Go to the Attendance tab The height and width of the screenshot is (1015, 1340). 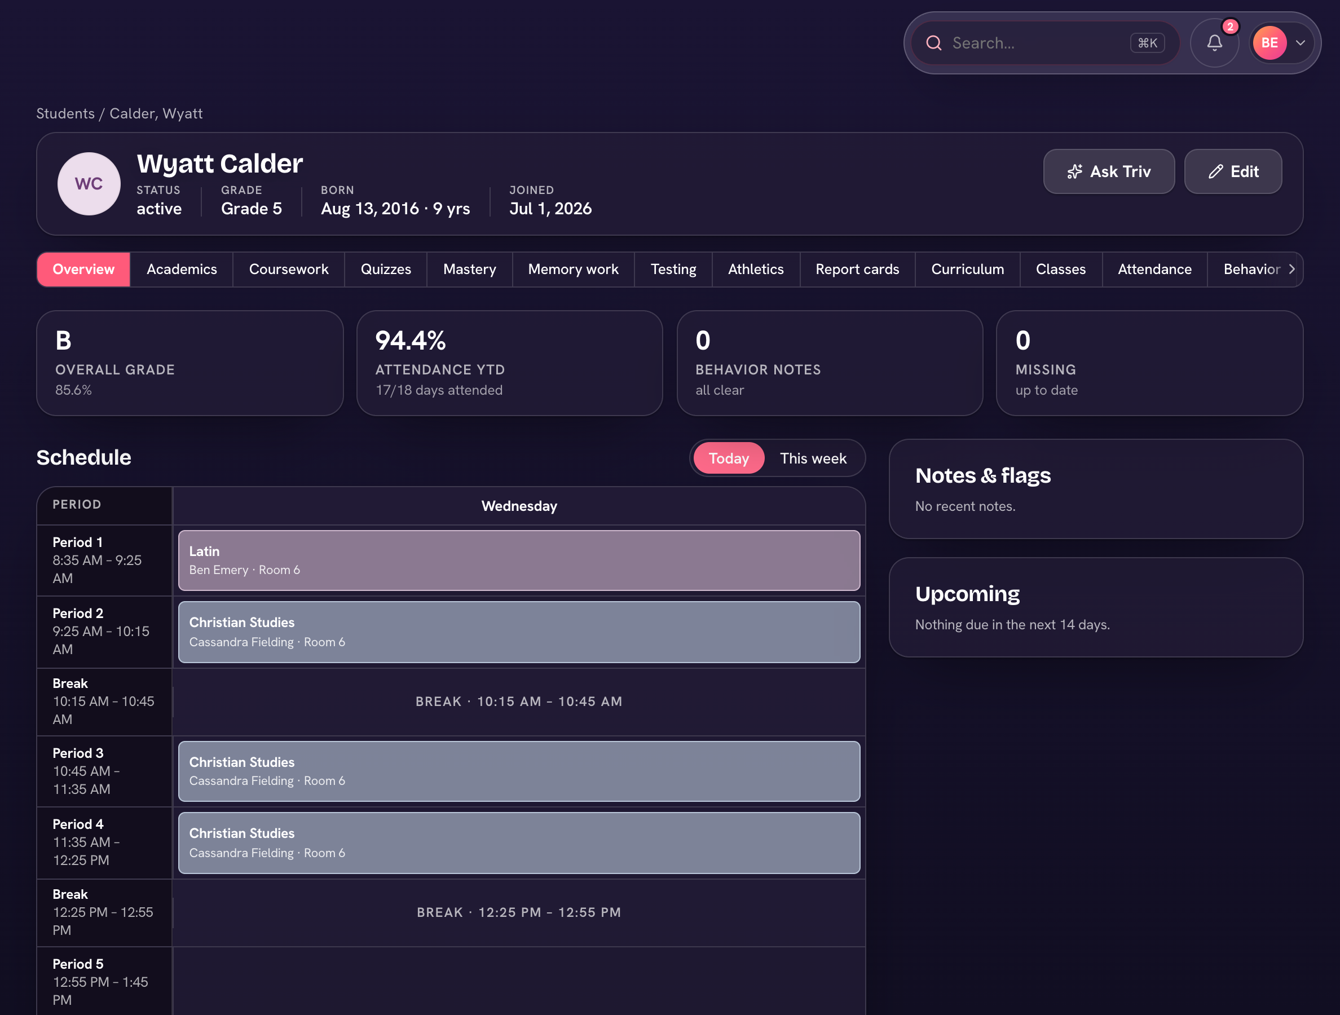coord(1154,270)
